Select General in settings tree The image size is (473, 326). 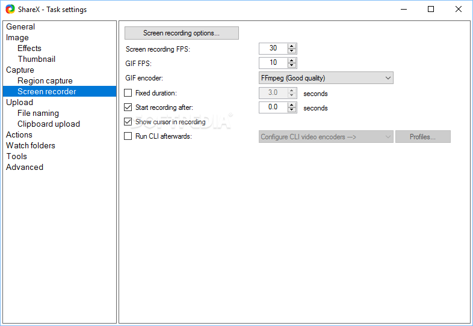click(20, 27)
